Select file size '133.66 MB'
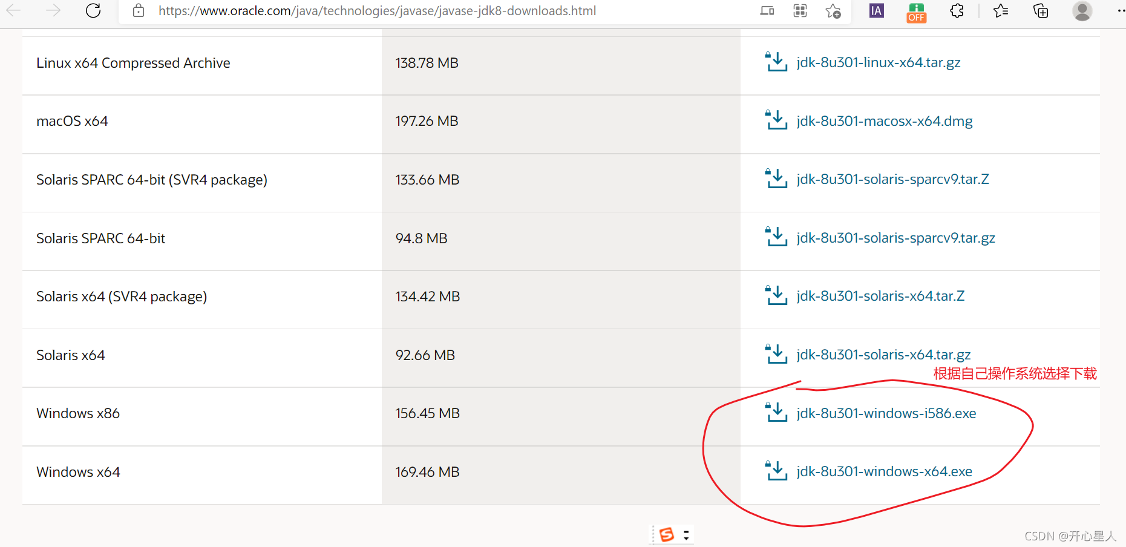Viewport: 1126px width, 547px height. click(x=427, y=180)
